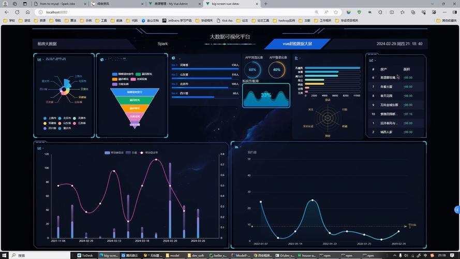Click the chart icon on bottom-right line panel
Image resolution: width=460 pixels, height=259 pixels.
pyautogui.click(x=236, y=147)
